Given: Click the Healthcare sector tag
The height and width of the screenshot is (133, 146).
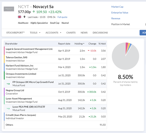Looking at the screenshot, I should click(x=23, y=23).
